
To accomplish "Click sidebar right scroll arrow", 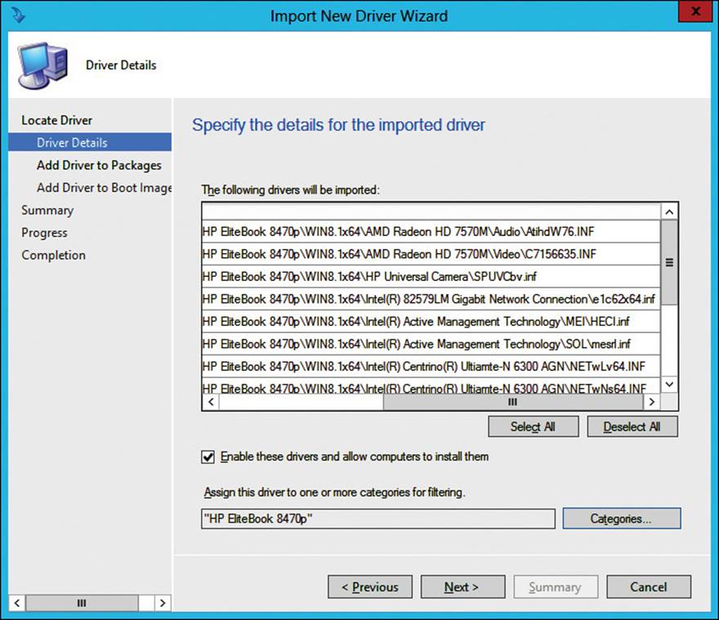I will [163, 603].
